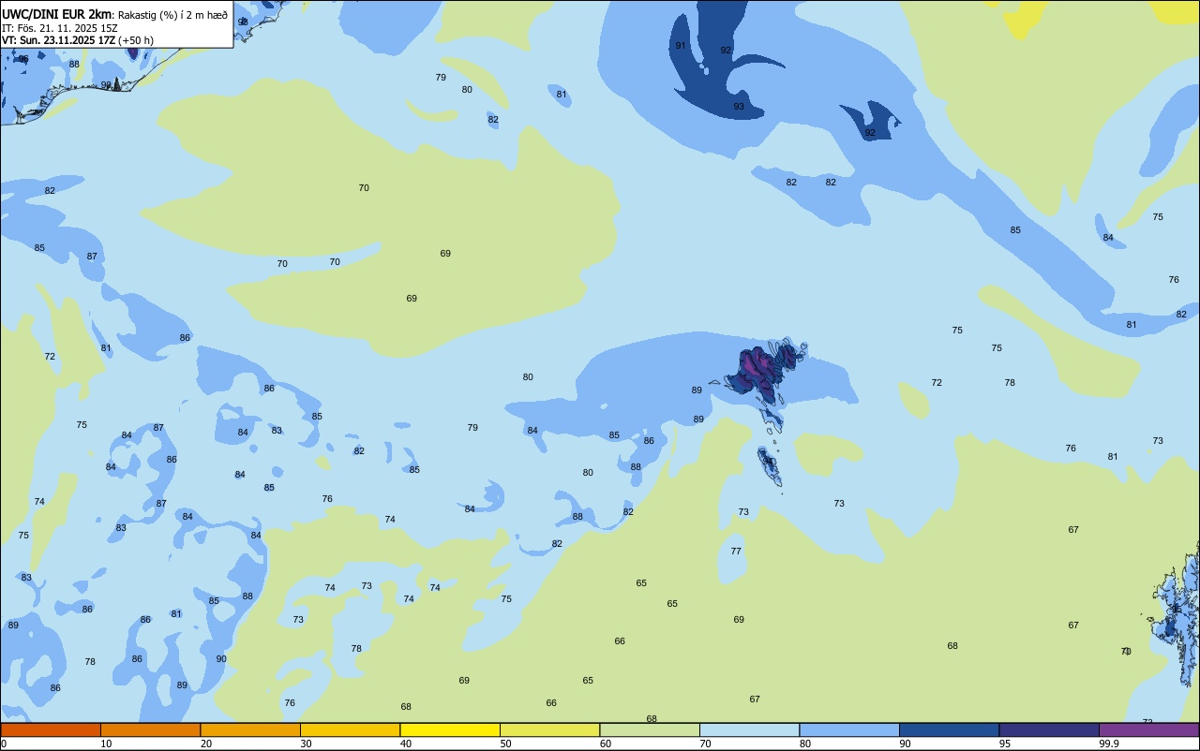Click the map title 'UWC/DINI EUR 2km'

click(x=56, y=14)
